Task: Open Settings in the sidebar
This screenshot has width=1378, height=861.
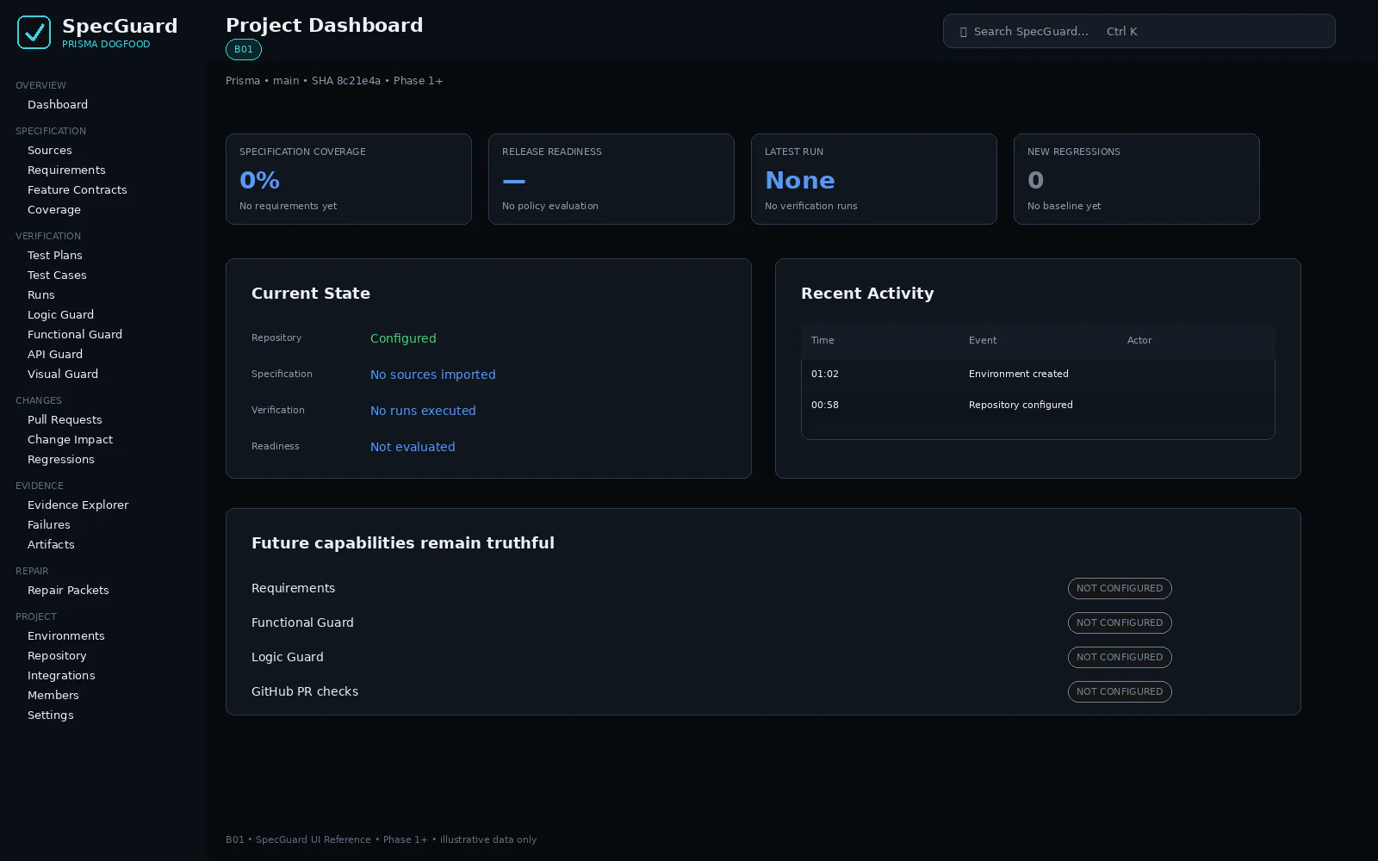Action: (x=51, y=715)
